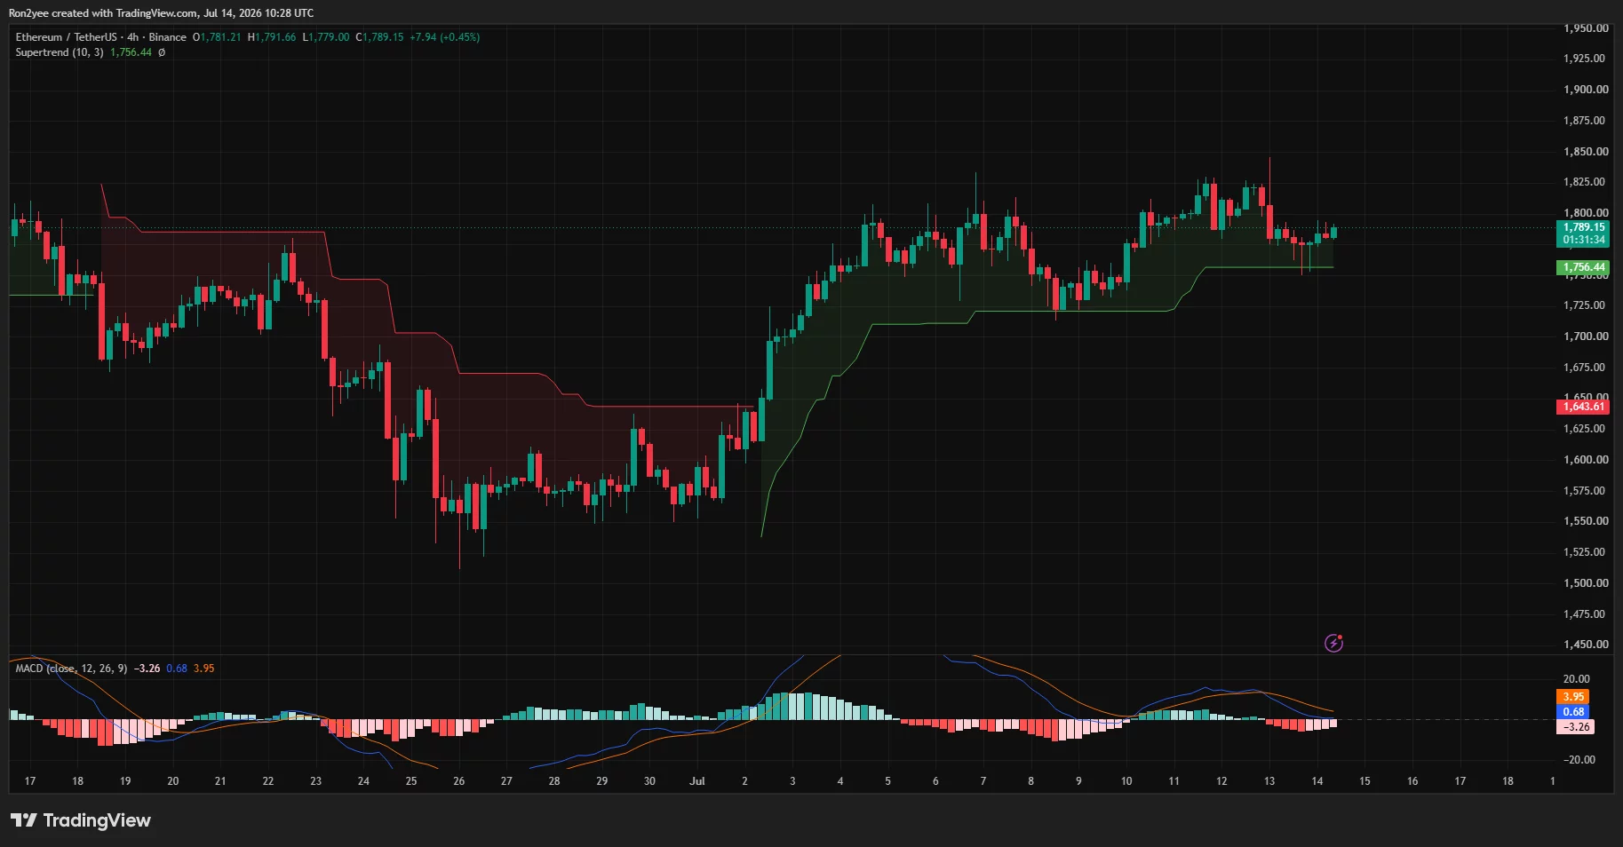
Task: Click the 'Jul' month label on time axis
Action: pos(697,781)
